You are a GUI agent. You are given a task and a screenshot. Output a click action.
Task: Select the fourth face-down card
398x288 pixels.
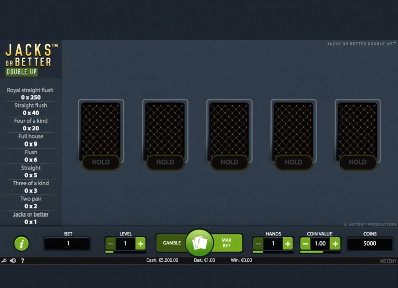point(293,129)
